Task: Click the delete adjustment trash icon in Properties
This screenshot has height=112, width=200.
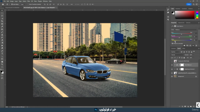Action: [196, 45]
